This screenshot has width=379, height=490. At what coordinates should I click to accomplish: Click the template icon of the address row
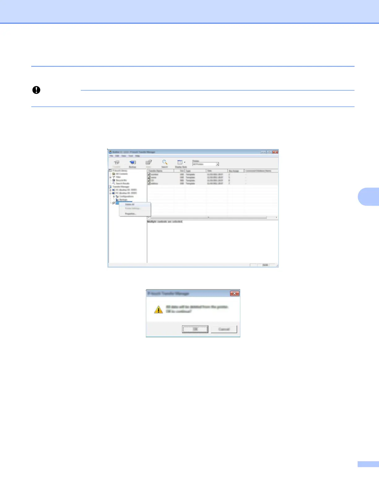click(x=149, y=183)
